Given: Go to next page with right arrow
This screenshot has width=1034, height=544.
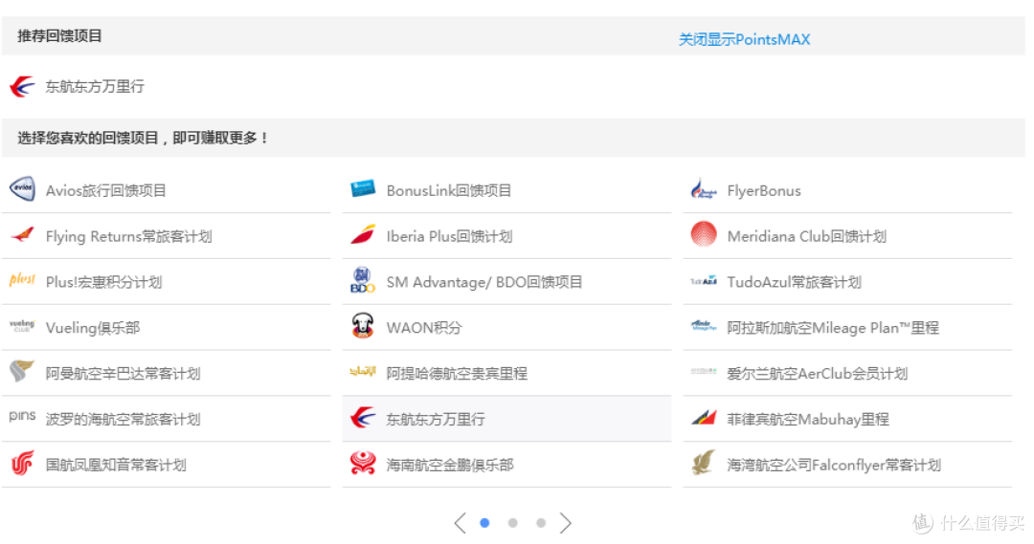Looking at the screenshot, I should click(565, 523).
